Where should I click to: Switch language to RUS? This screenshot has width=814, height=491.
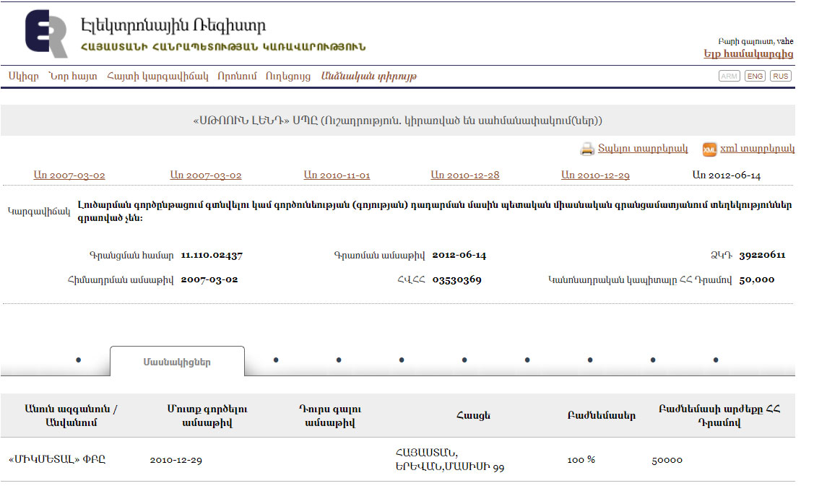(x=780, y=77)
